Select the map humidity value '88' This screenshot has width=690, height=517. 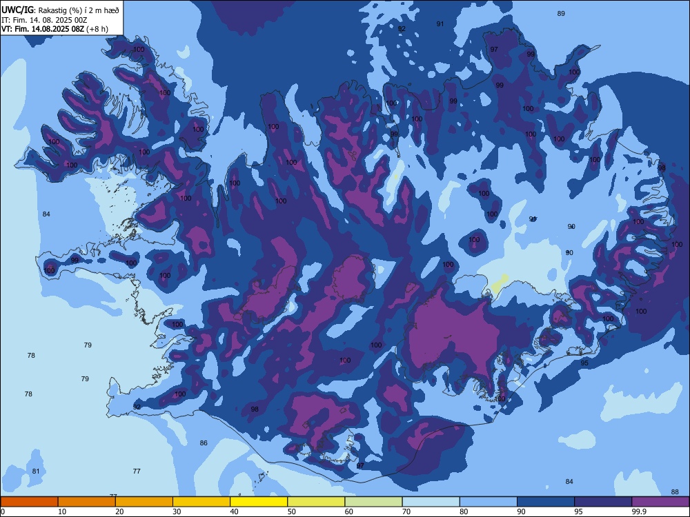coord(675,492)
